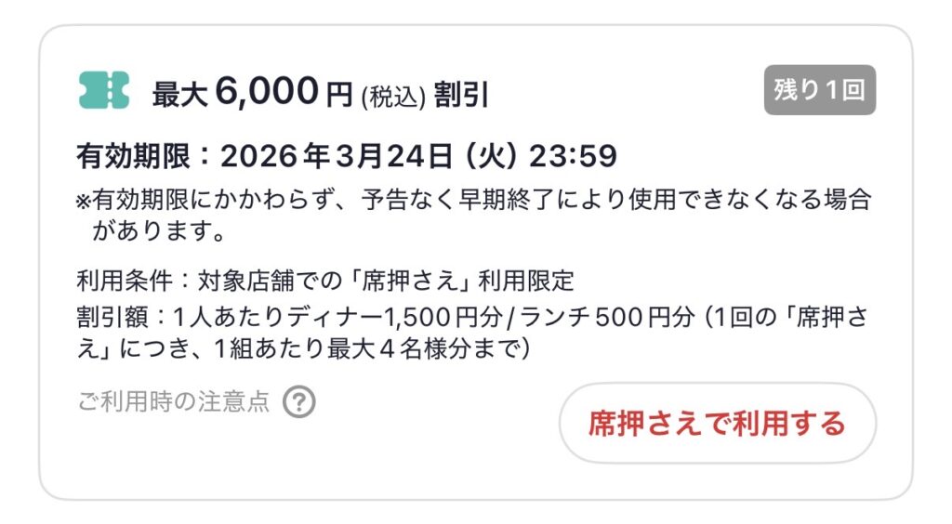Viewport: 952px width, 524px height.
Task: Click the question mark help icon
Action: point(298,402)
